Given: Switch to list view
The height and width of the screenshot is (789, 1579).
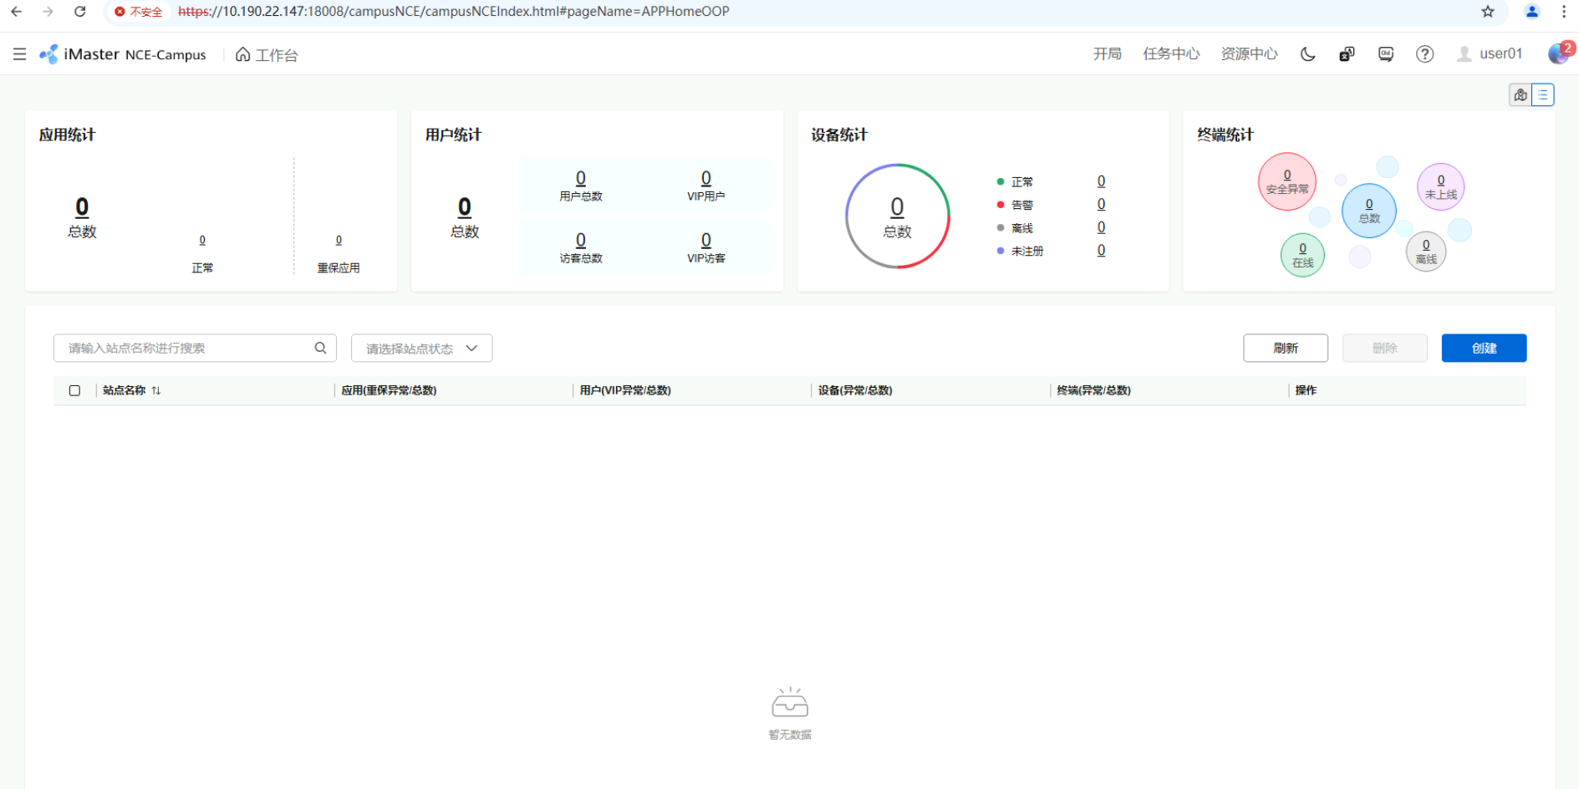Looking at the screenshot, I should pos(1543,95).
